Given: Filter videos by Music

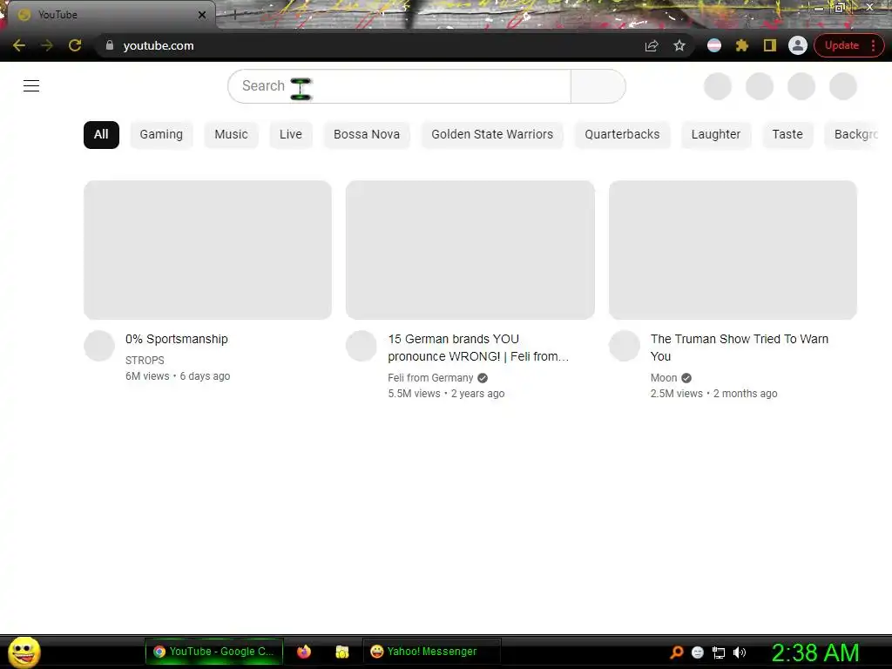Looking at the screenshot, I should click(231, 135).
